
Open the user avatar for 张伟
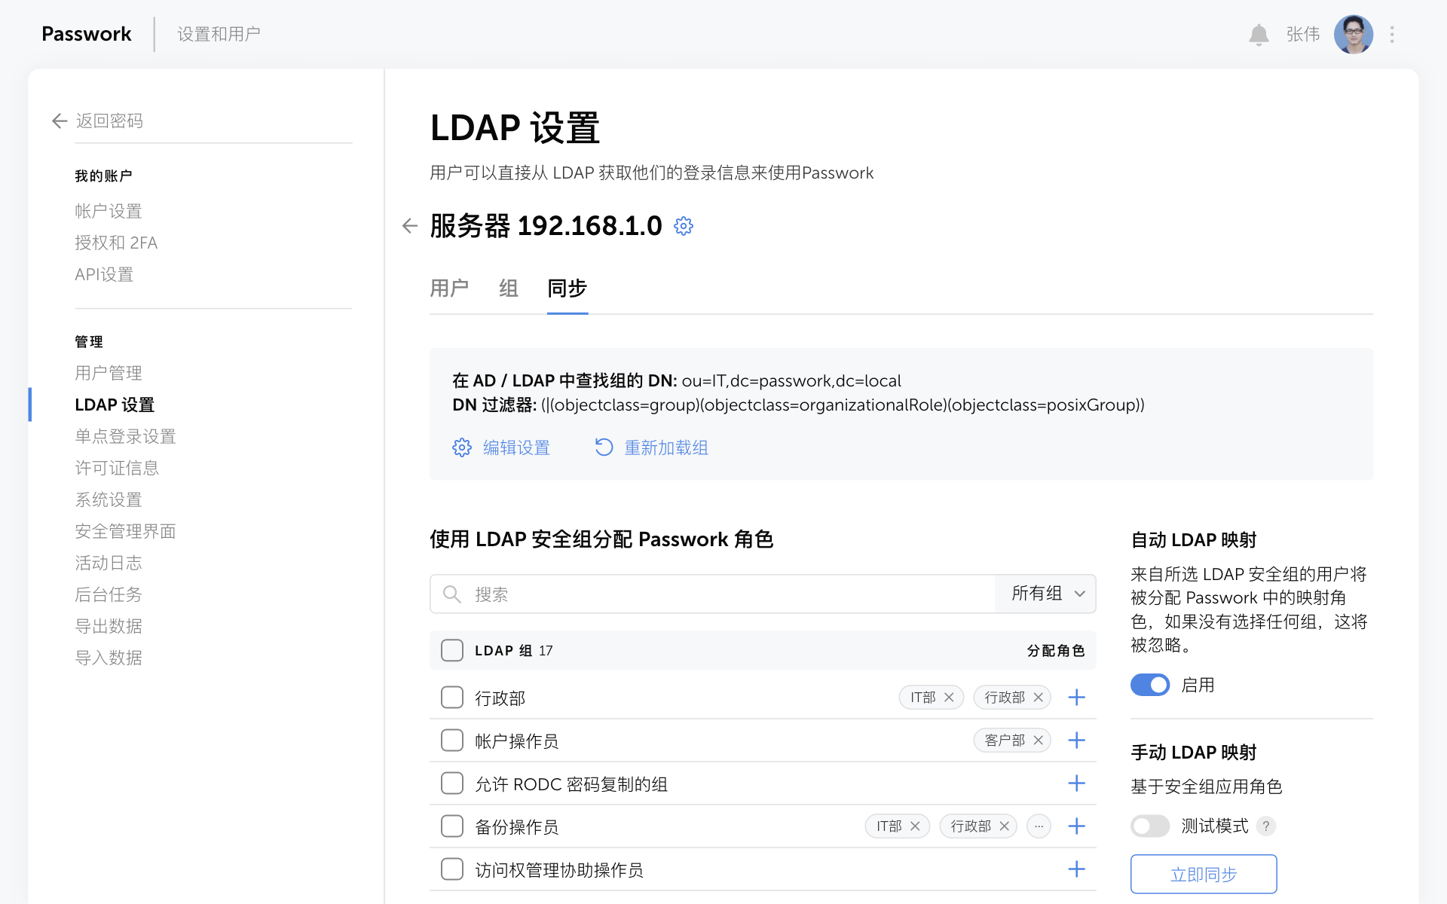point(1354,35)
